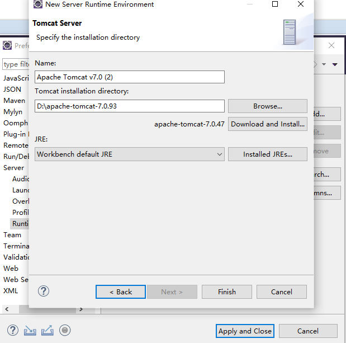The height and width of the screenshot is (343, 346).
Task: Go to the previous page with the Back button
Action: (121, 292)
